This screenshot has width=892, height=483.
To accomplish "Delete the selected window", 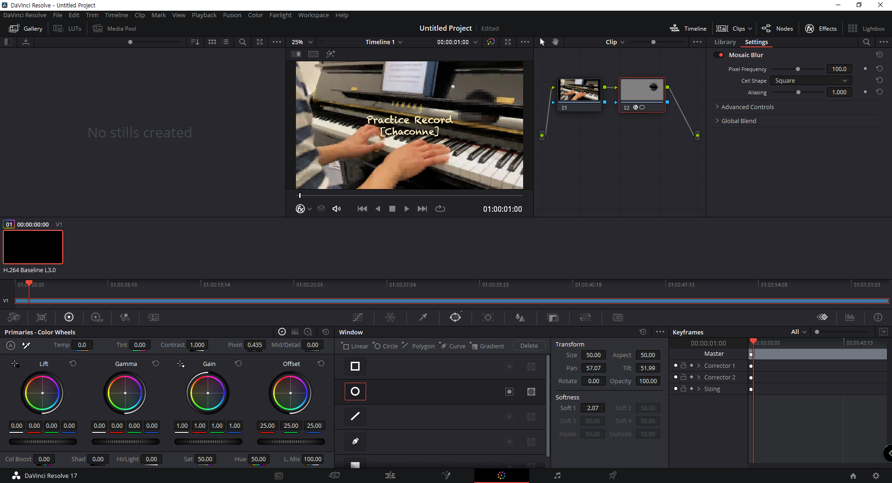I will tap(529, 346).
